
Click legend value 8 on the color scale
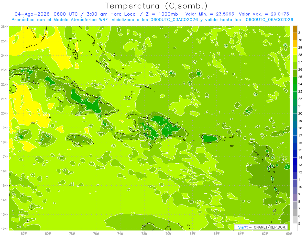point(300,202)
